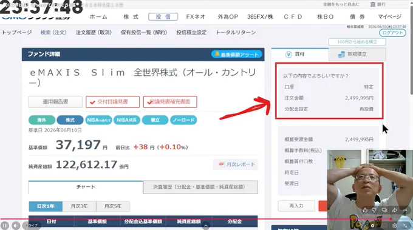413x230 pixels.
Task: Open the ホーム menu
Action: coord(98,17)
